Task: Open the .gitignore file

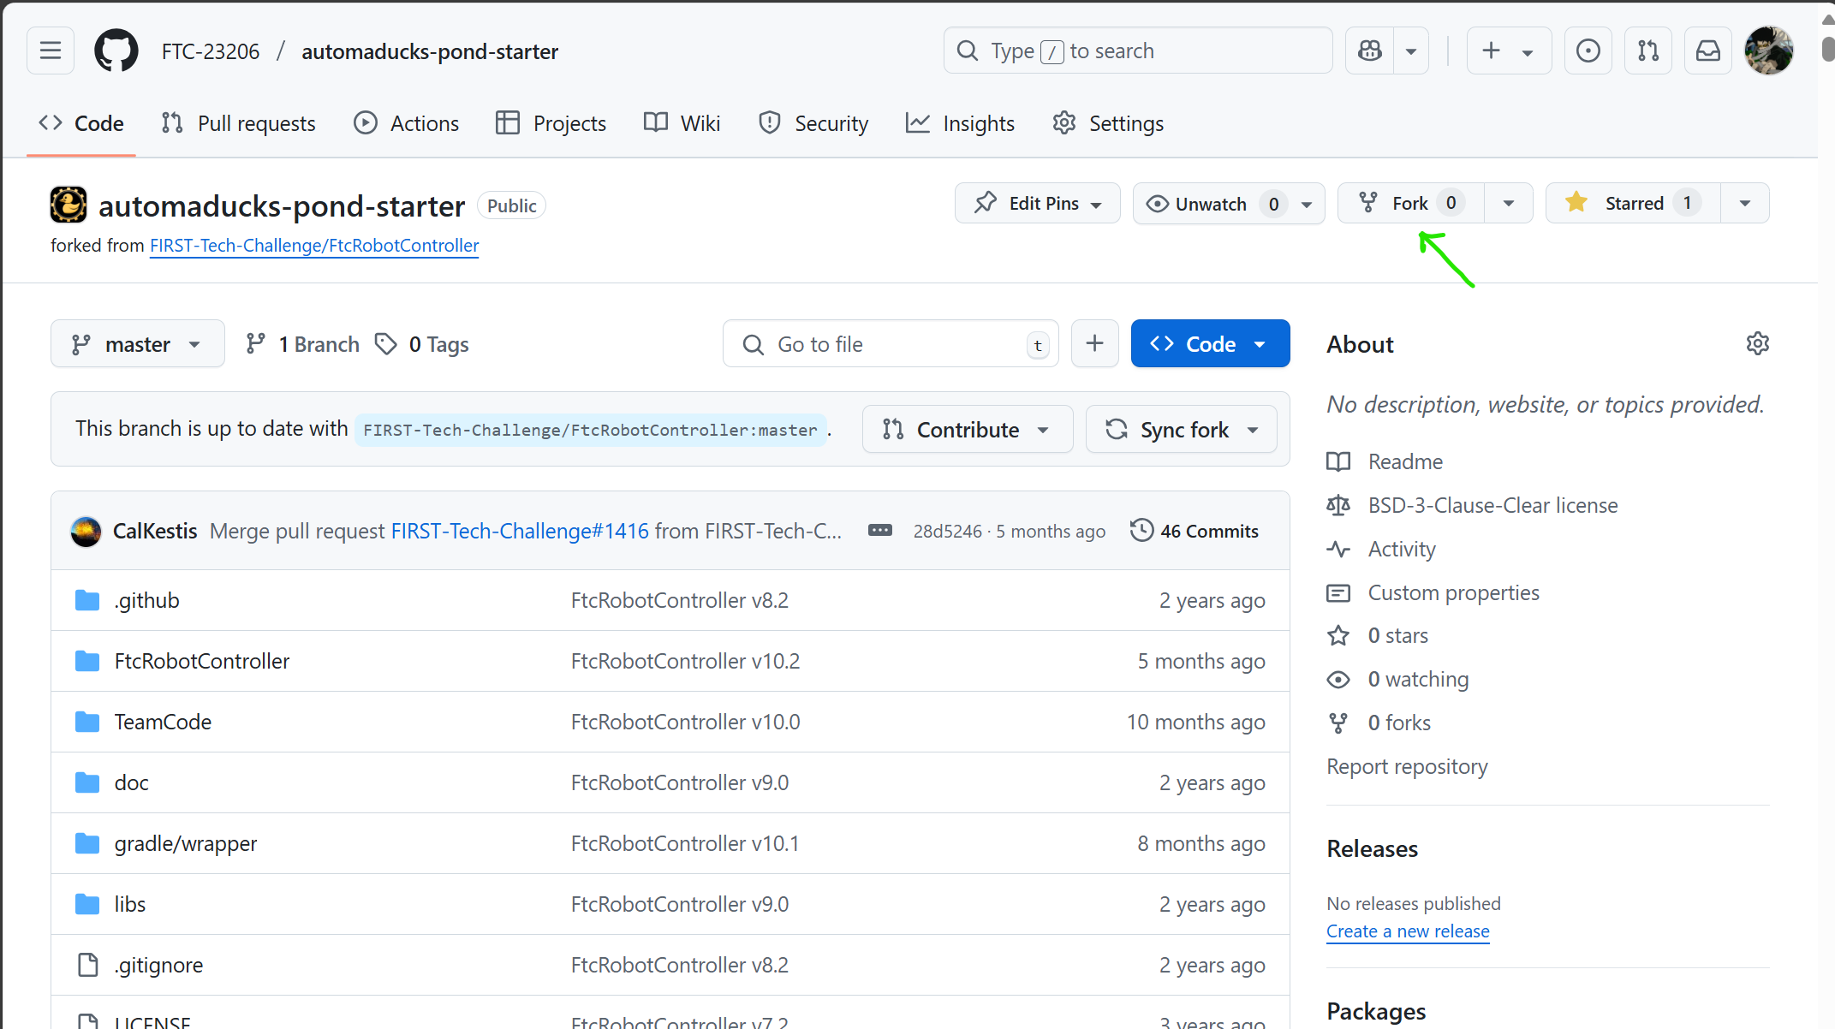Action: 159,966
